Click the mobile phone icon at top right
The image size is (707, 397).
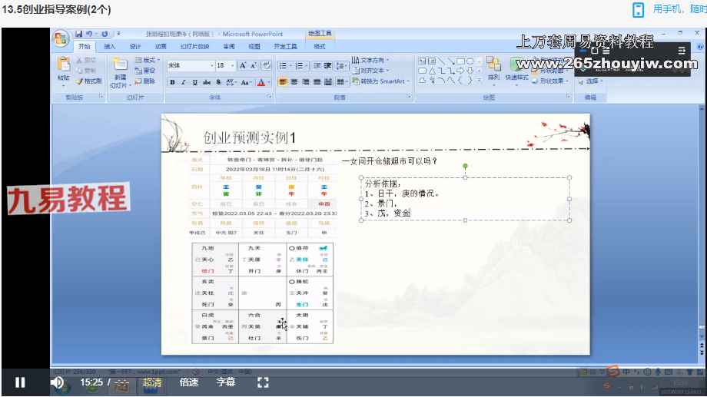638,9
